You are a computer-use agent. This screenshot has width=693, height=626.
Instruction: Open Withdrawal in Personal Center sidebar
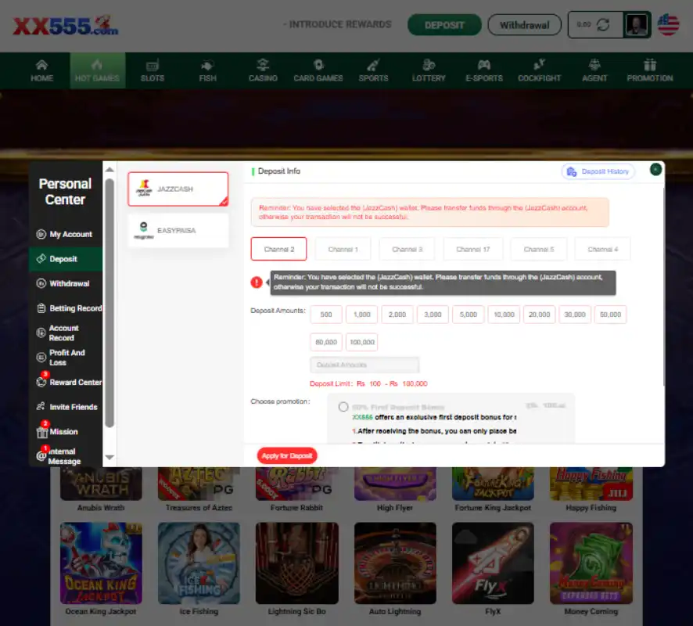point(65,283)
